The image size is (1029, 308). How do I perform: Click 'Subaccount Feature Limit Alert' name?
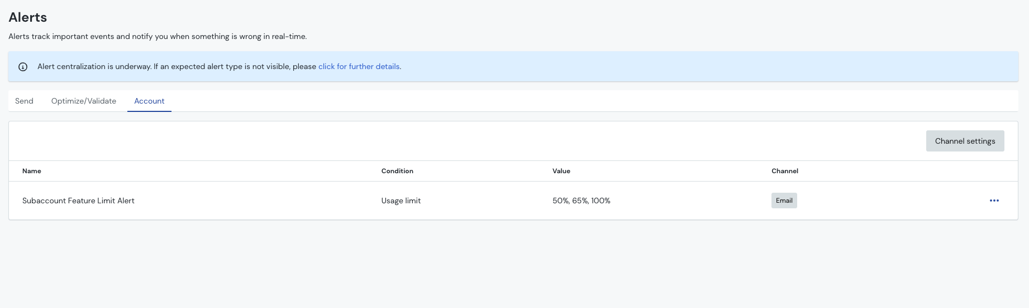(78, 201)
